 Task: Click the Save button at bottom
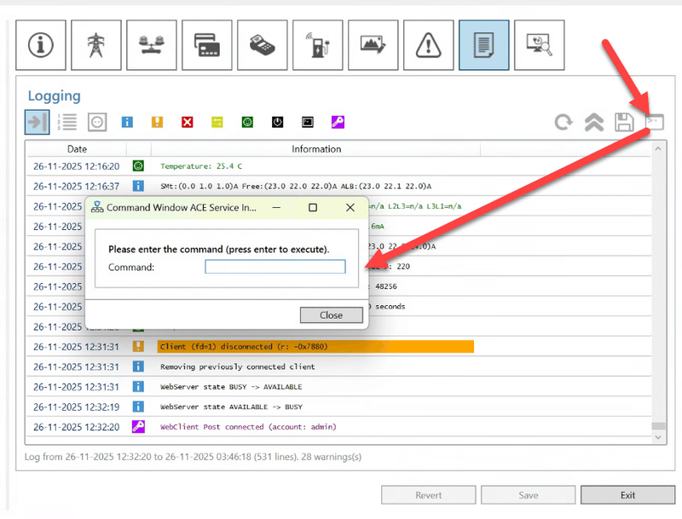[528, 495]
